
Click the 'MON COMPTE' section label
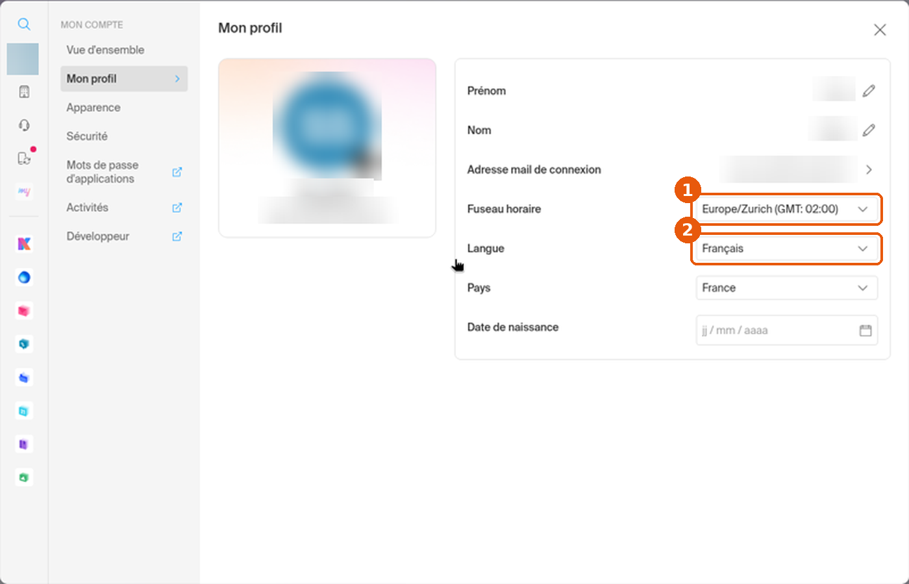pyautogui.click(x=92, y=25)
